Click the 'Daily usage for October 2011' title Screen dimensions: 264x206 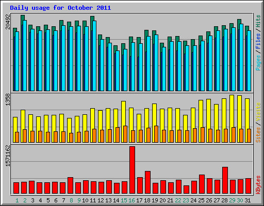60,8
